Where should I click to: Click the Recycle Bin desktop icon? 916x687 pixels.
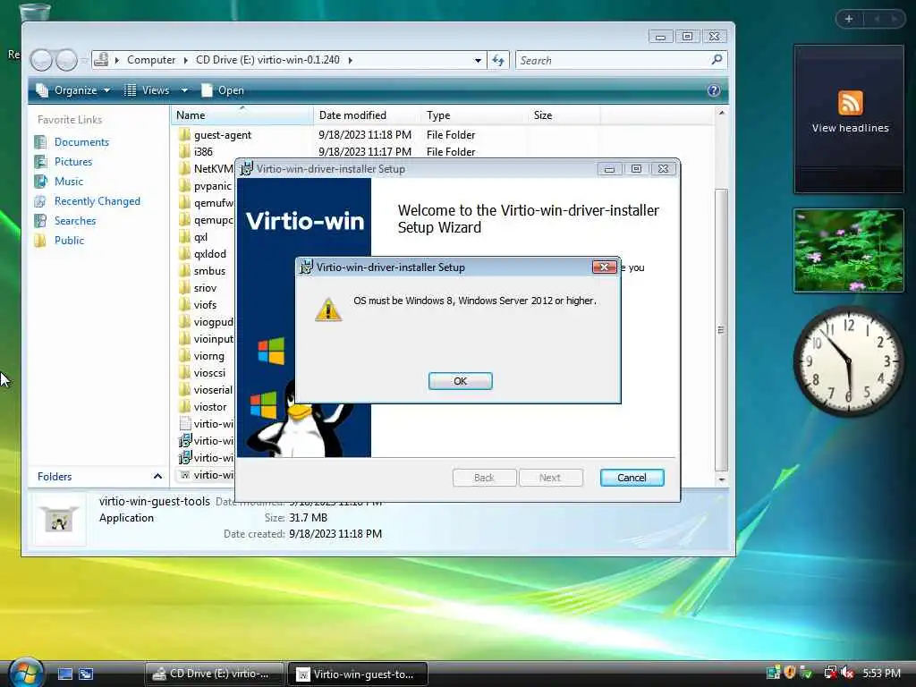pos(35,12)
